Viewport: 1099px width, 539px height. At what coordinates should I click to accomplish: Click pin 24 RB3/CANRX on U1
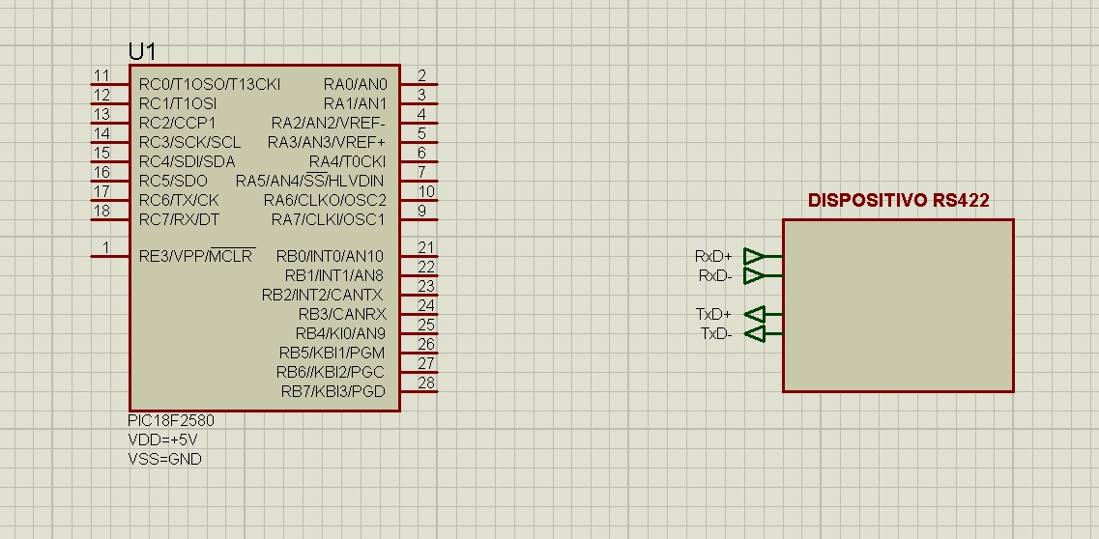(419, 314)
